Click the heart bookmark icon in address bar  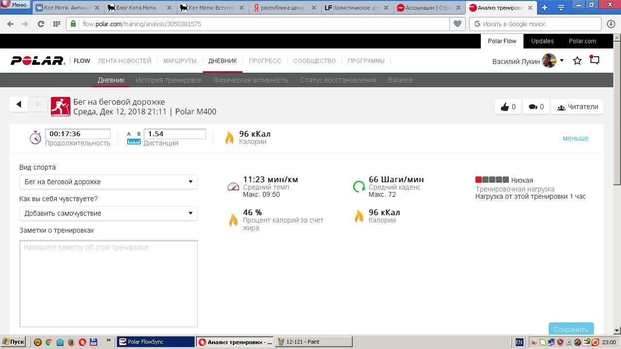pyautogui.click(x=457, y=24)
